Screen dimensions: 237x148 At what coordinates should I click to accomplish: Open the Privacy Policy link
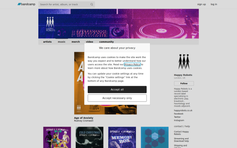pos(132,64)
